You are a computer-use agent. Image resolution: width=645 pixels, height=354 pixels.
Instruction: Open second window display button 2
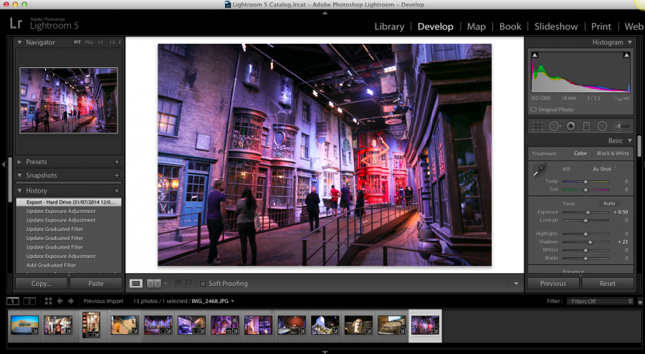click(29, 302)
